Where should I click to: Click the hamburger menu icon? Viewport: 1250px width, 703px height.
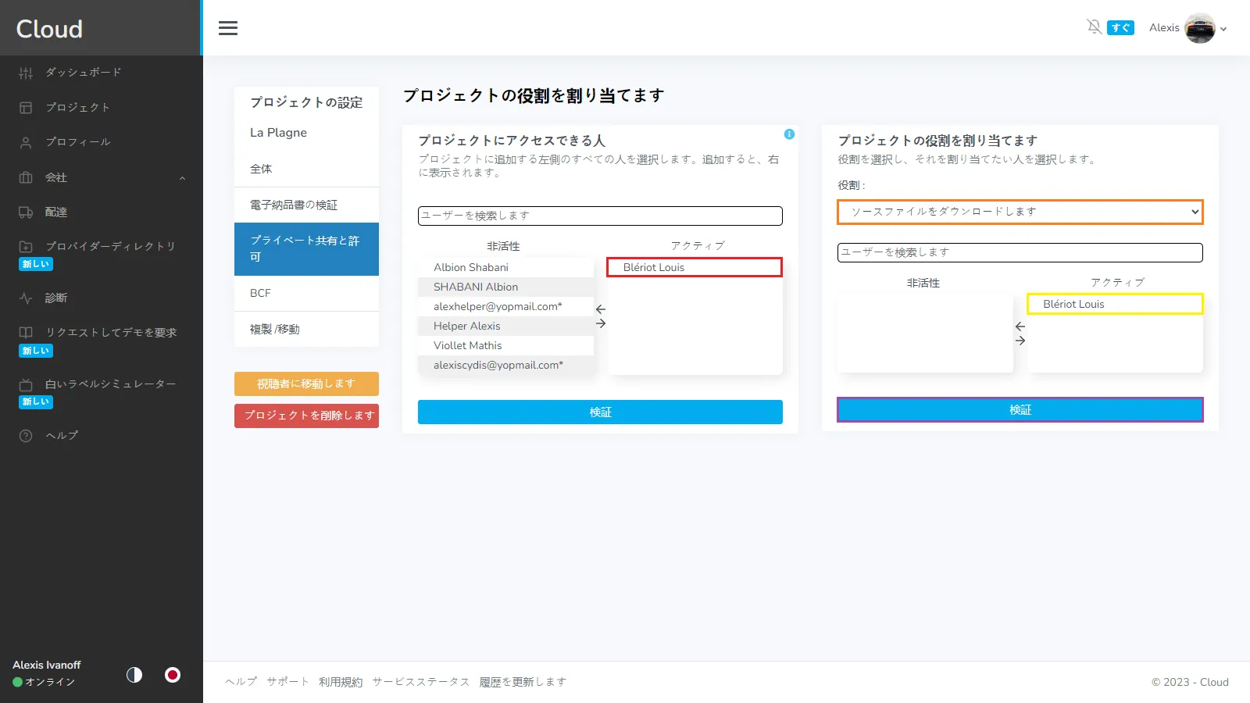228,28
